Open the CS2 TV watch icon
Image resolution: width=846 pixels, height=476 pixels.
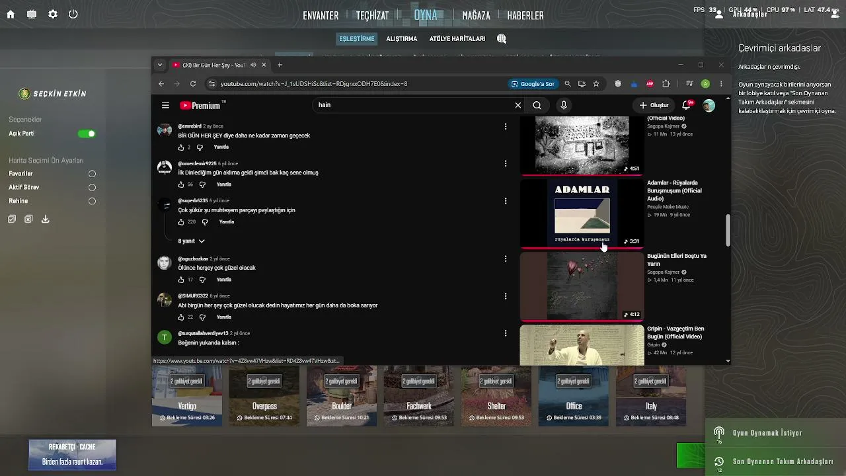(32, 15)
